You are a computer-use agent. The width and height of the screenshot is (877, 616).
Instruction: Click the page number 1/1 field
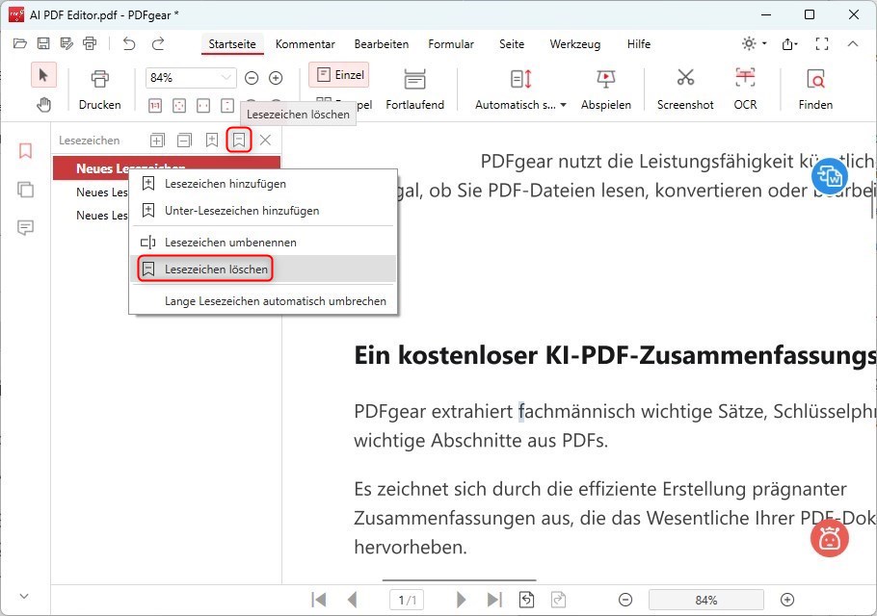[407, 600]
